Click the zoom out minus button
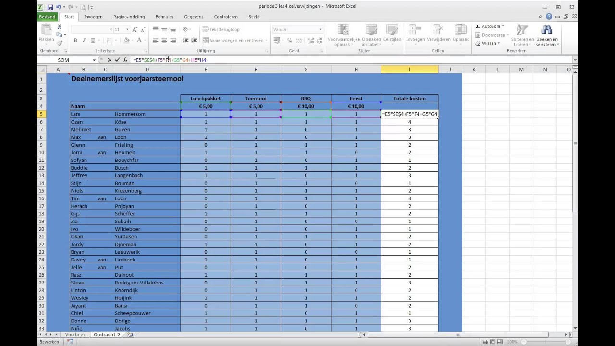The width and height of the screenshot is (615, 346). pos(523,342)
